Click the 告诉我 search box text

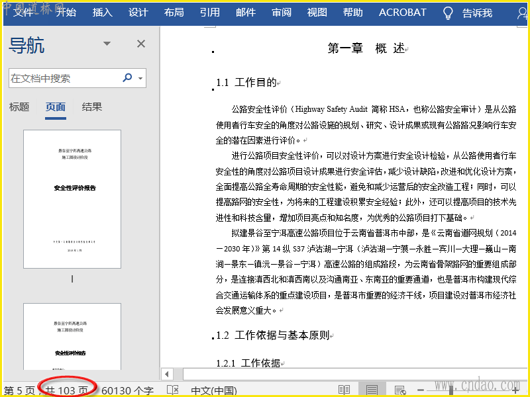(x=477, y=13)
